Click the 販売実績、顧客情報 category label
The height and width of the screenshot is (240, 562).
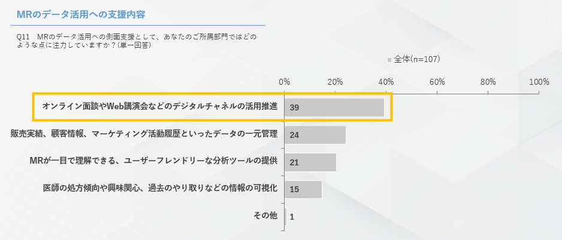[x=144, y=134]
